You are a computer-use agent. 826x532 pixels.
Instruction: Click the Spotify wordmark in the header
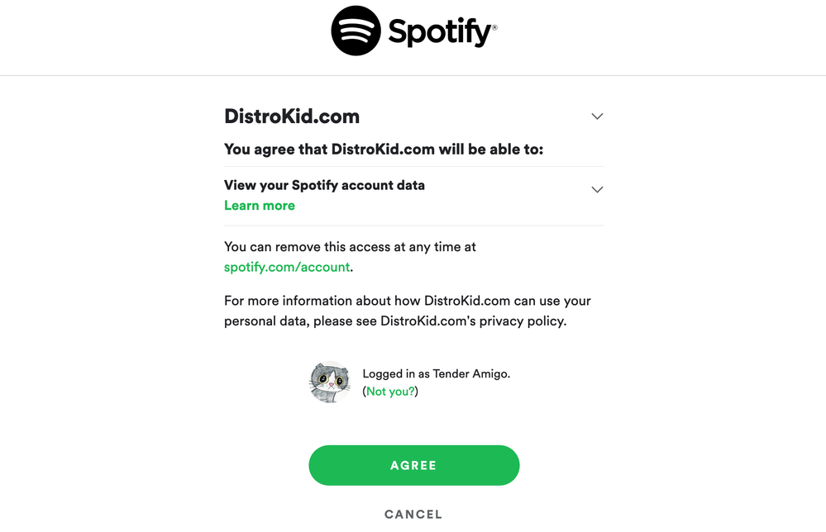(x=440, y=31)
